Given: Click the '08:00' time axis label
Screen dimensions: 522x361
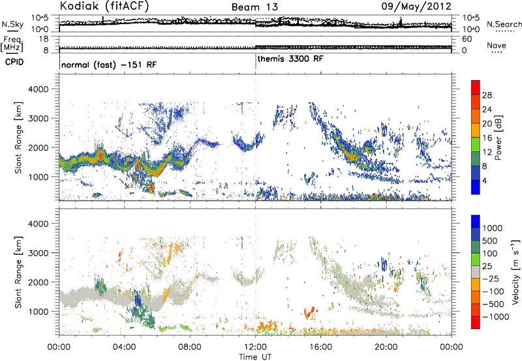Looking at the screenshot, I should pyautogui.click(x=190, y=347).
